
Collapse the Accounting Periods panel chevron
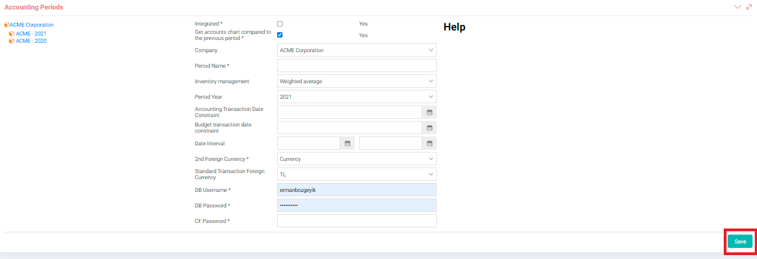[737, 7]
